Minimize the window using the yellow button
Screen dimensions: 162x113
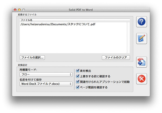click(19, 10)
